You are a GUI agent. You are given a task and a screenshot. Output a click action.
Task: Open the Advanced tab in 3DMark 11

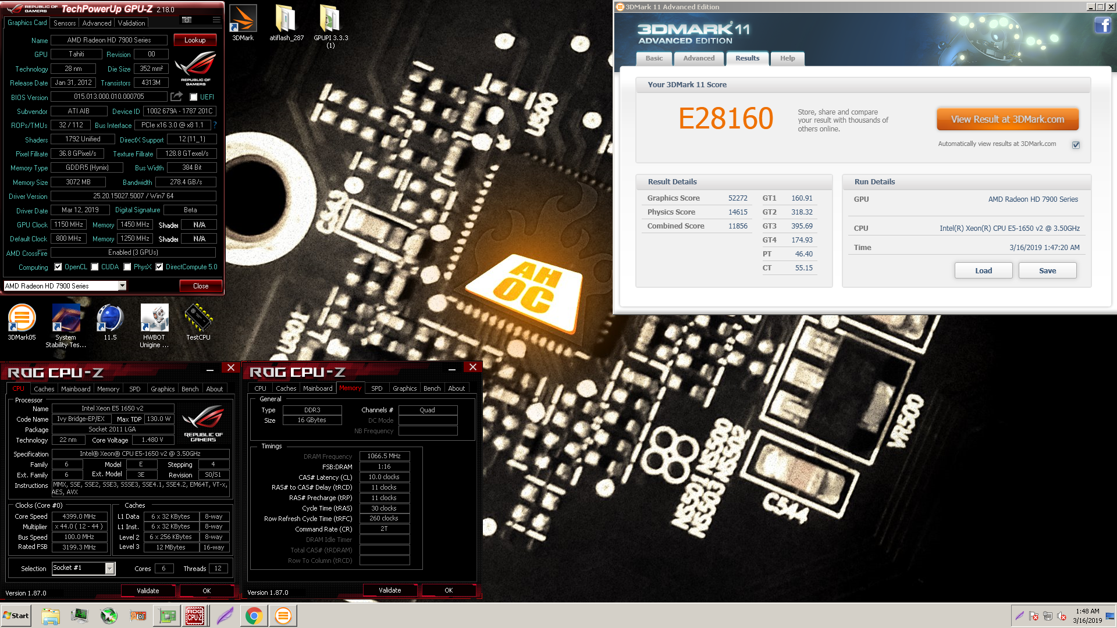point(699,58)
